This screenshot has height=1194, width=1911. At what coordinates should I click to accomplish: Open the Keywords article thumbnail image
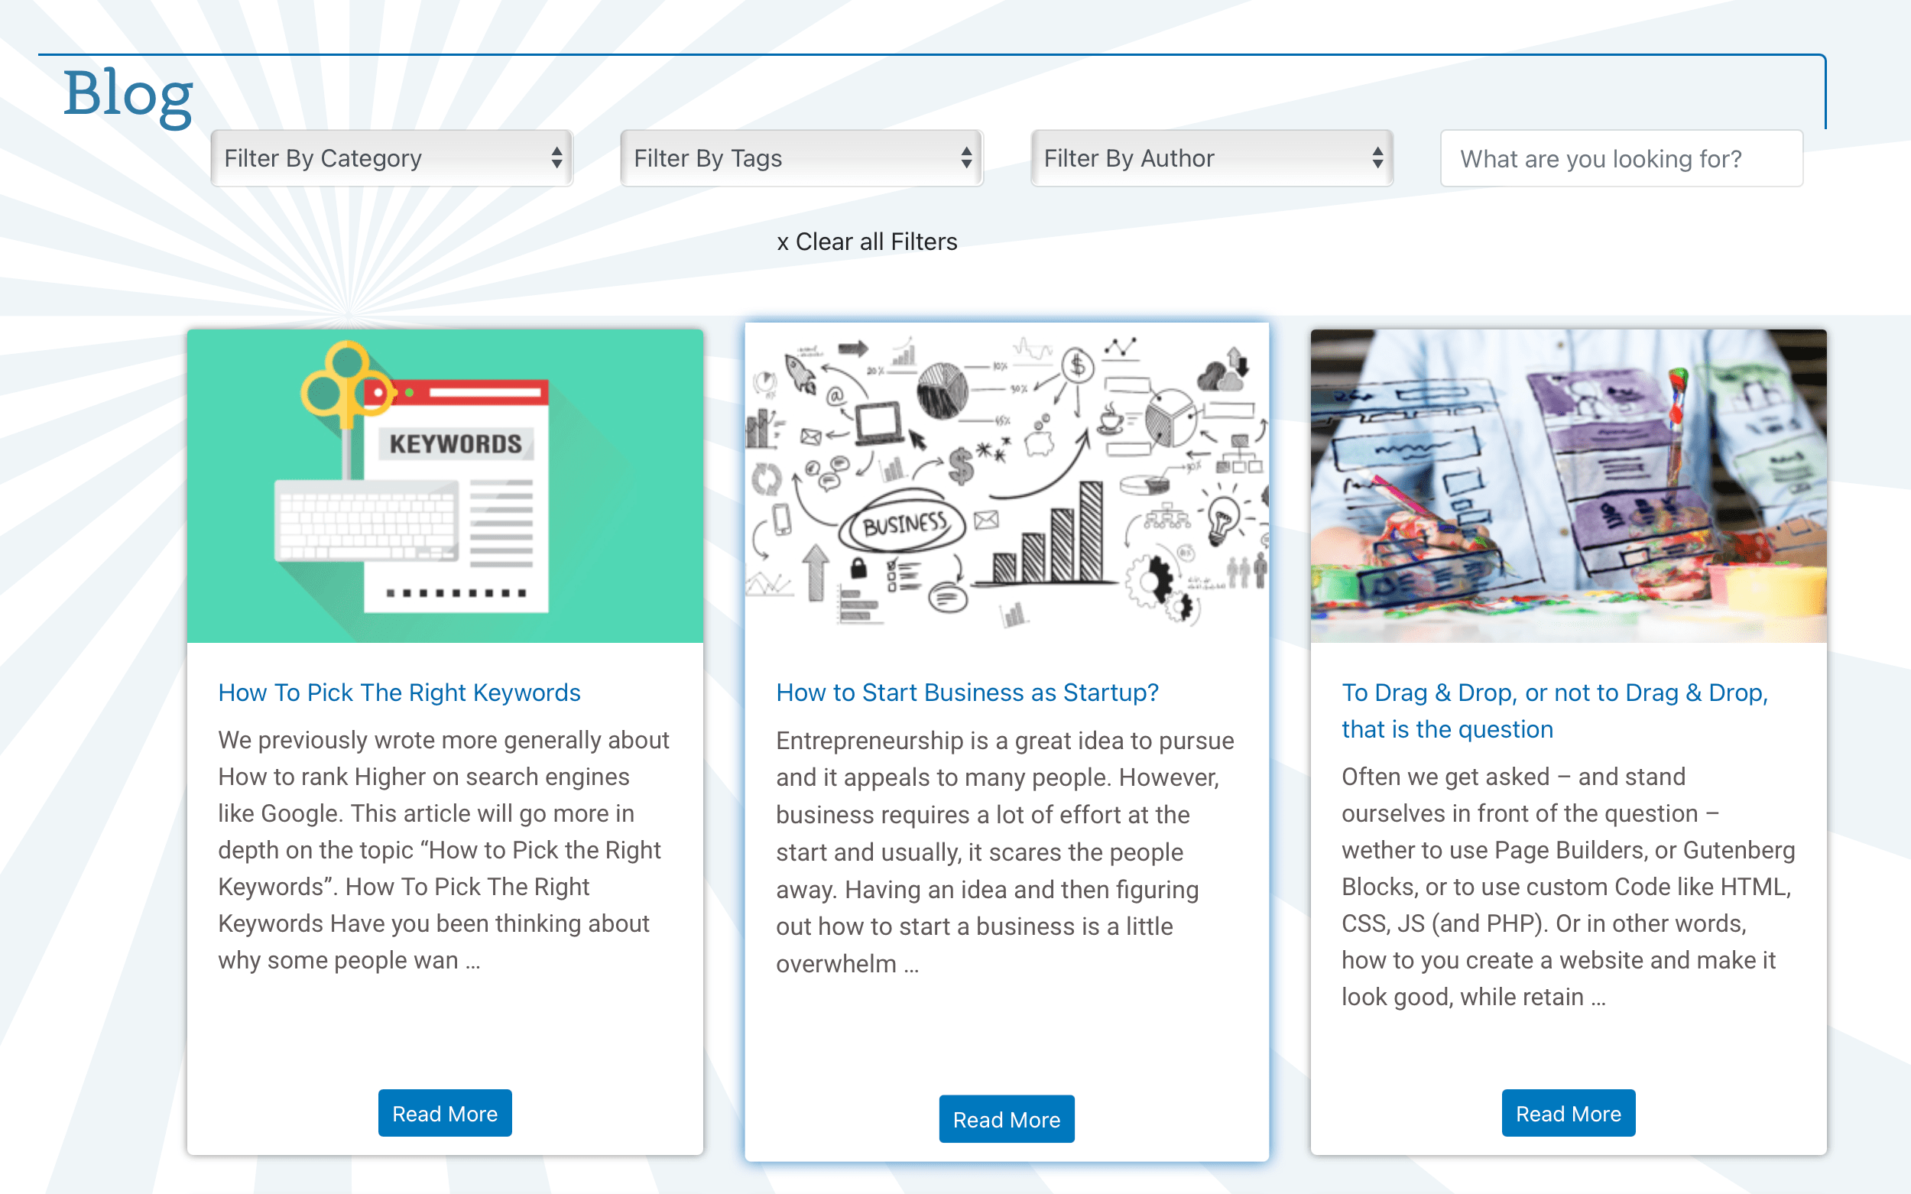tap(446, 485)
